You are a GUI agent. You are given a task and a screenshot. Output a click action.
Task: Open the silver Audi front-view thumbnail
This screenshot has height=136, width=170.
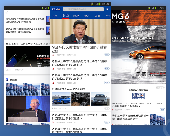tap(100, 99)
